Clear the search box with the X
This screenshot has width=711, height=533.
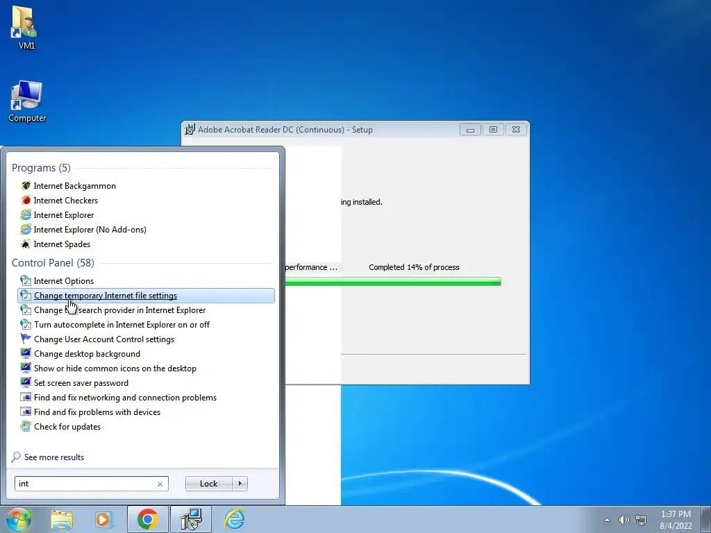[x=160, y=484]
